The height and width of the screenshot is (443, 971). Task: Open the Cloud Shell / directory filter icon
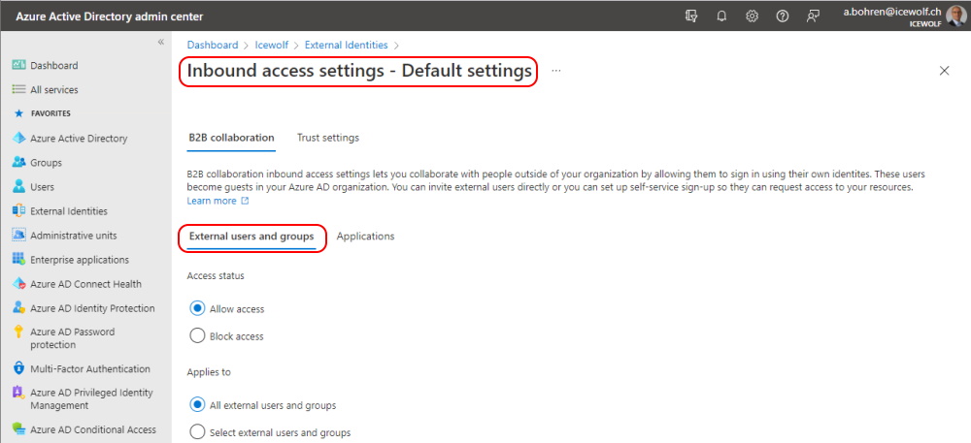(691, 16)
